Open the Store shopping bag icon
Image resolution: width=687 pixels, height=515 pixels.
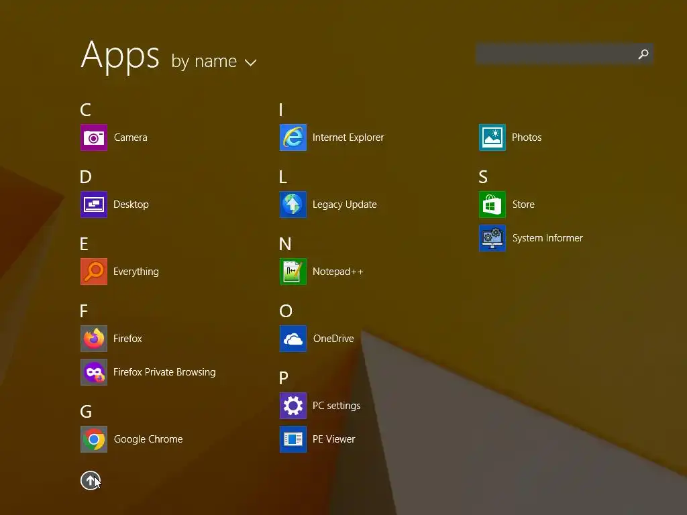(x=492, y=205)
